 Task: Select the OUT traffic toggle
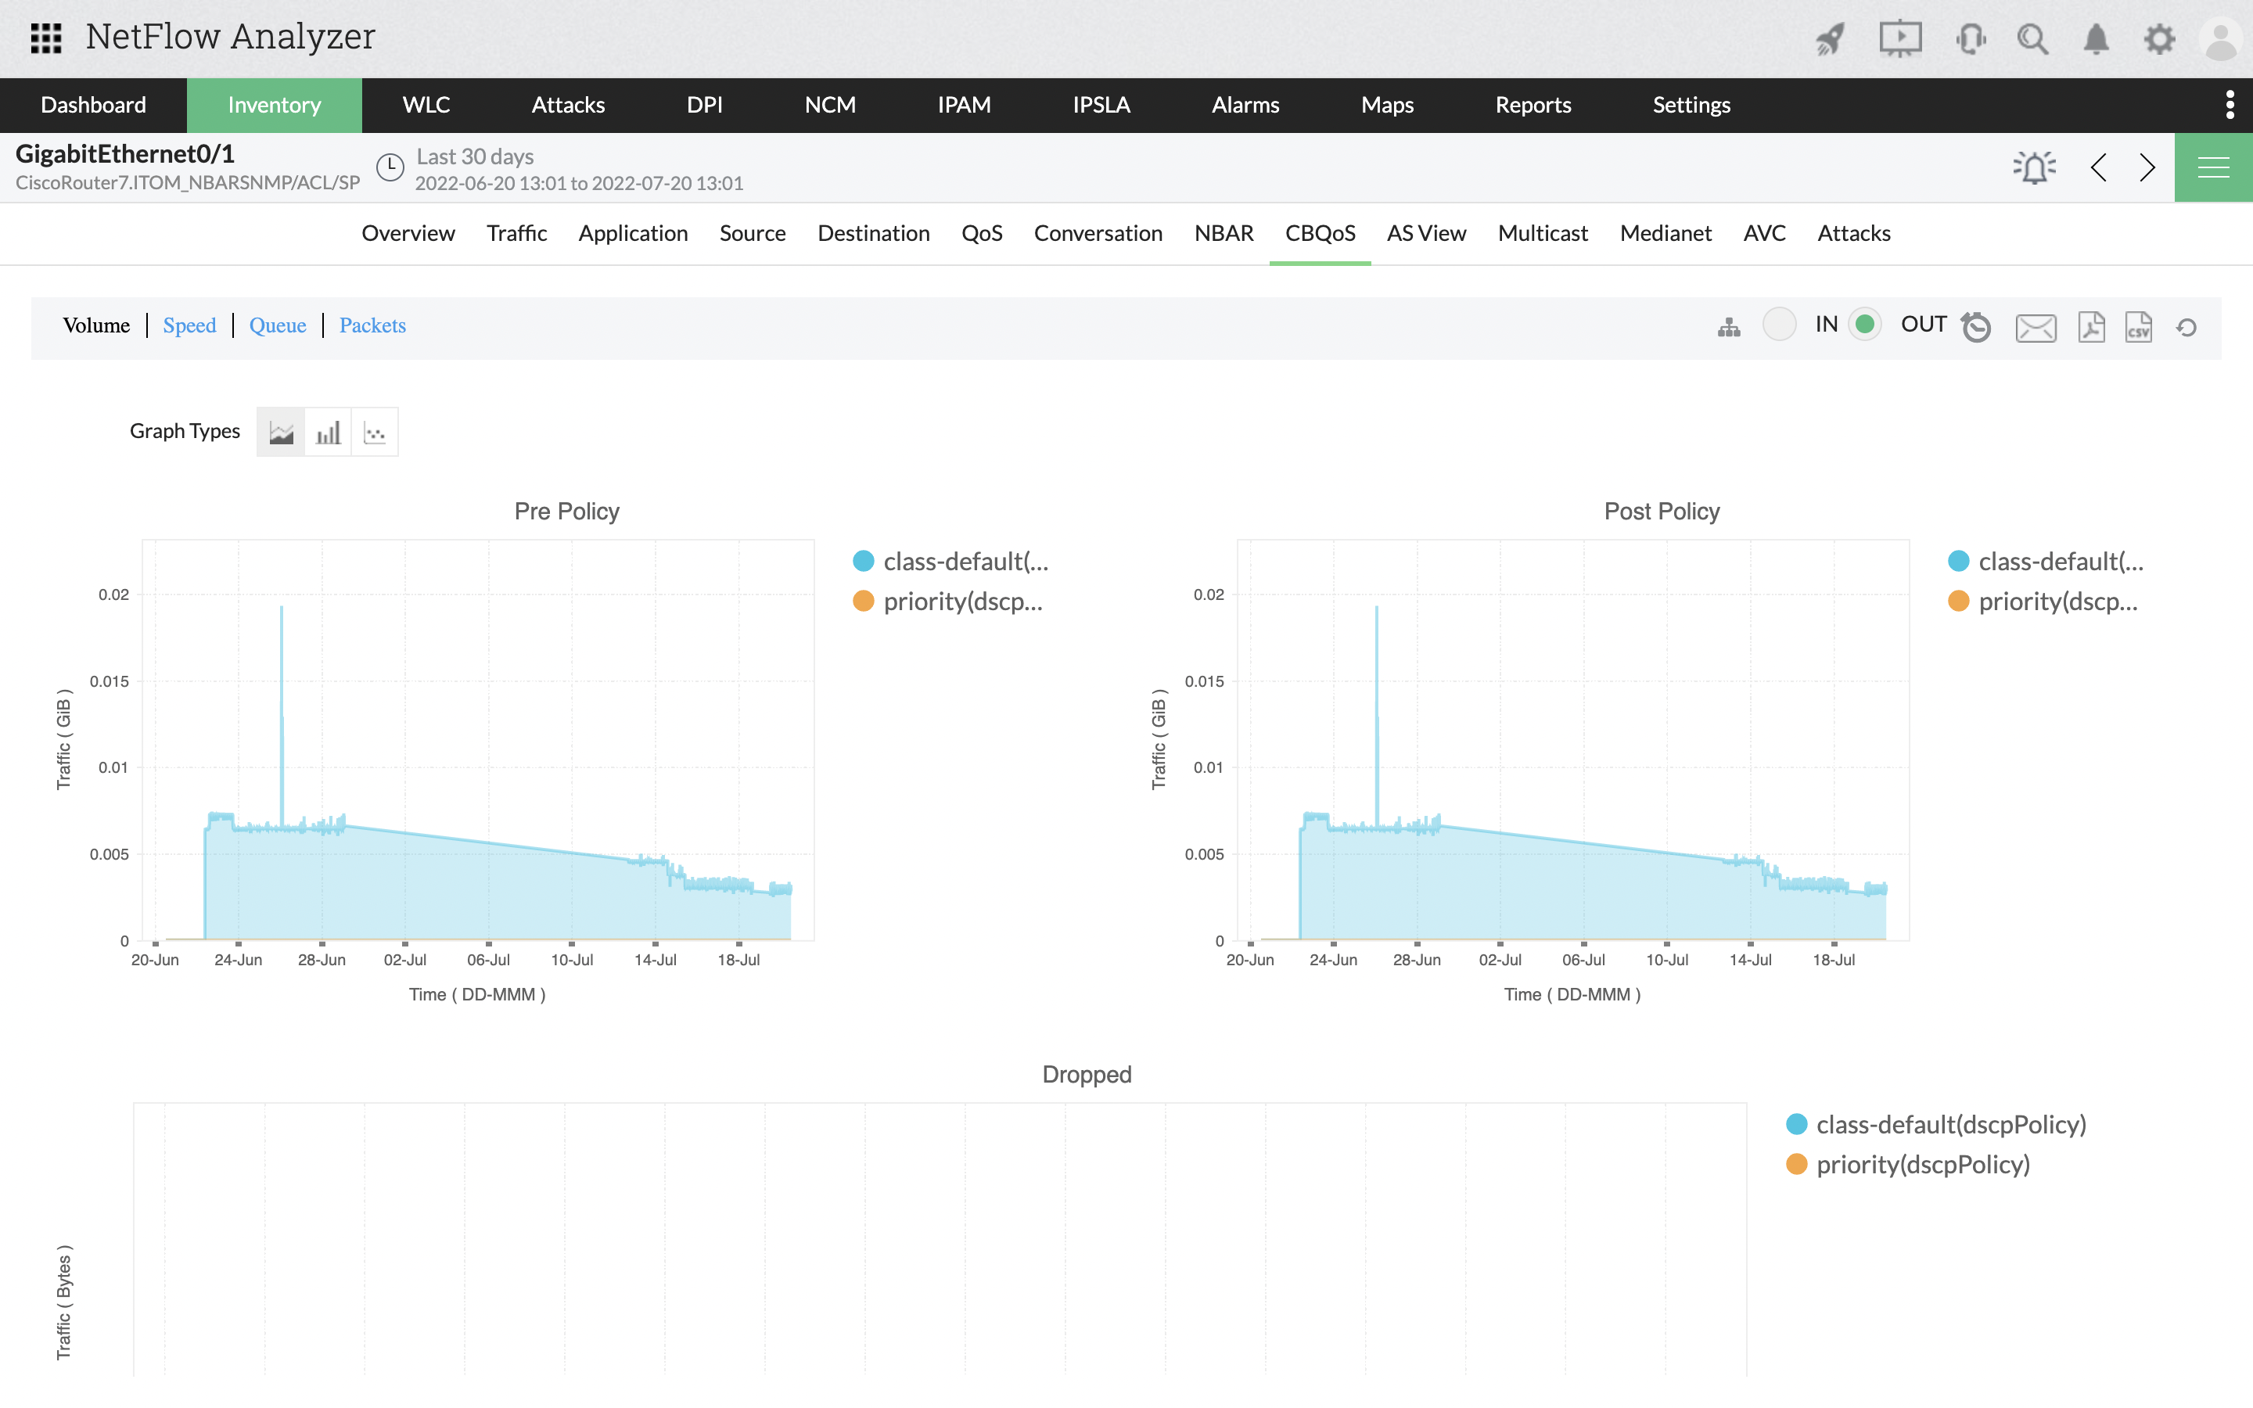(x=1865, y=324)
